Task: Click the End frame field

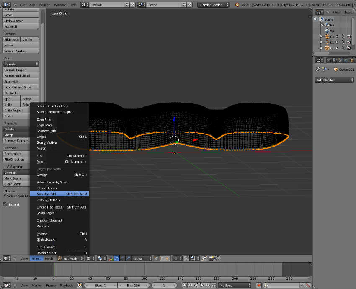Action: tap(134, 285)
